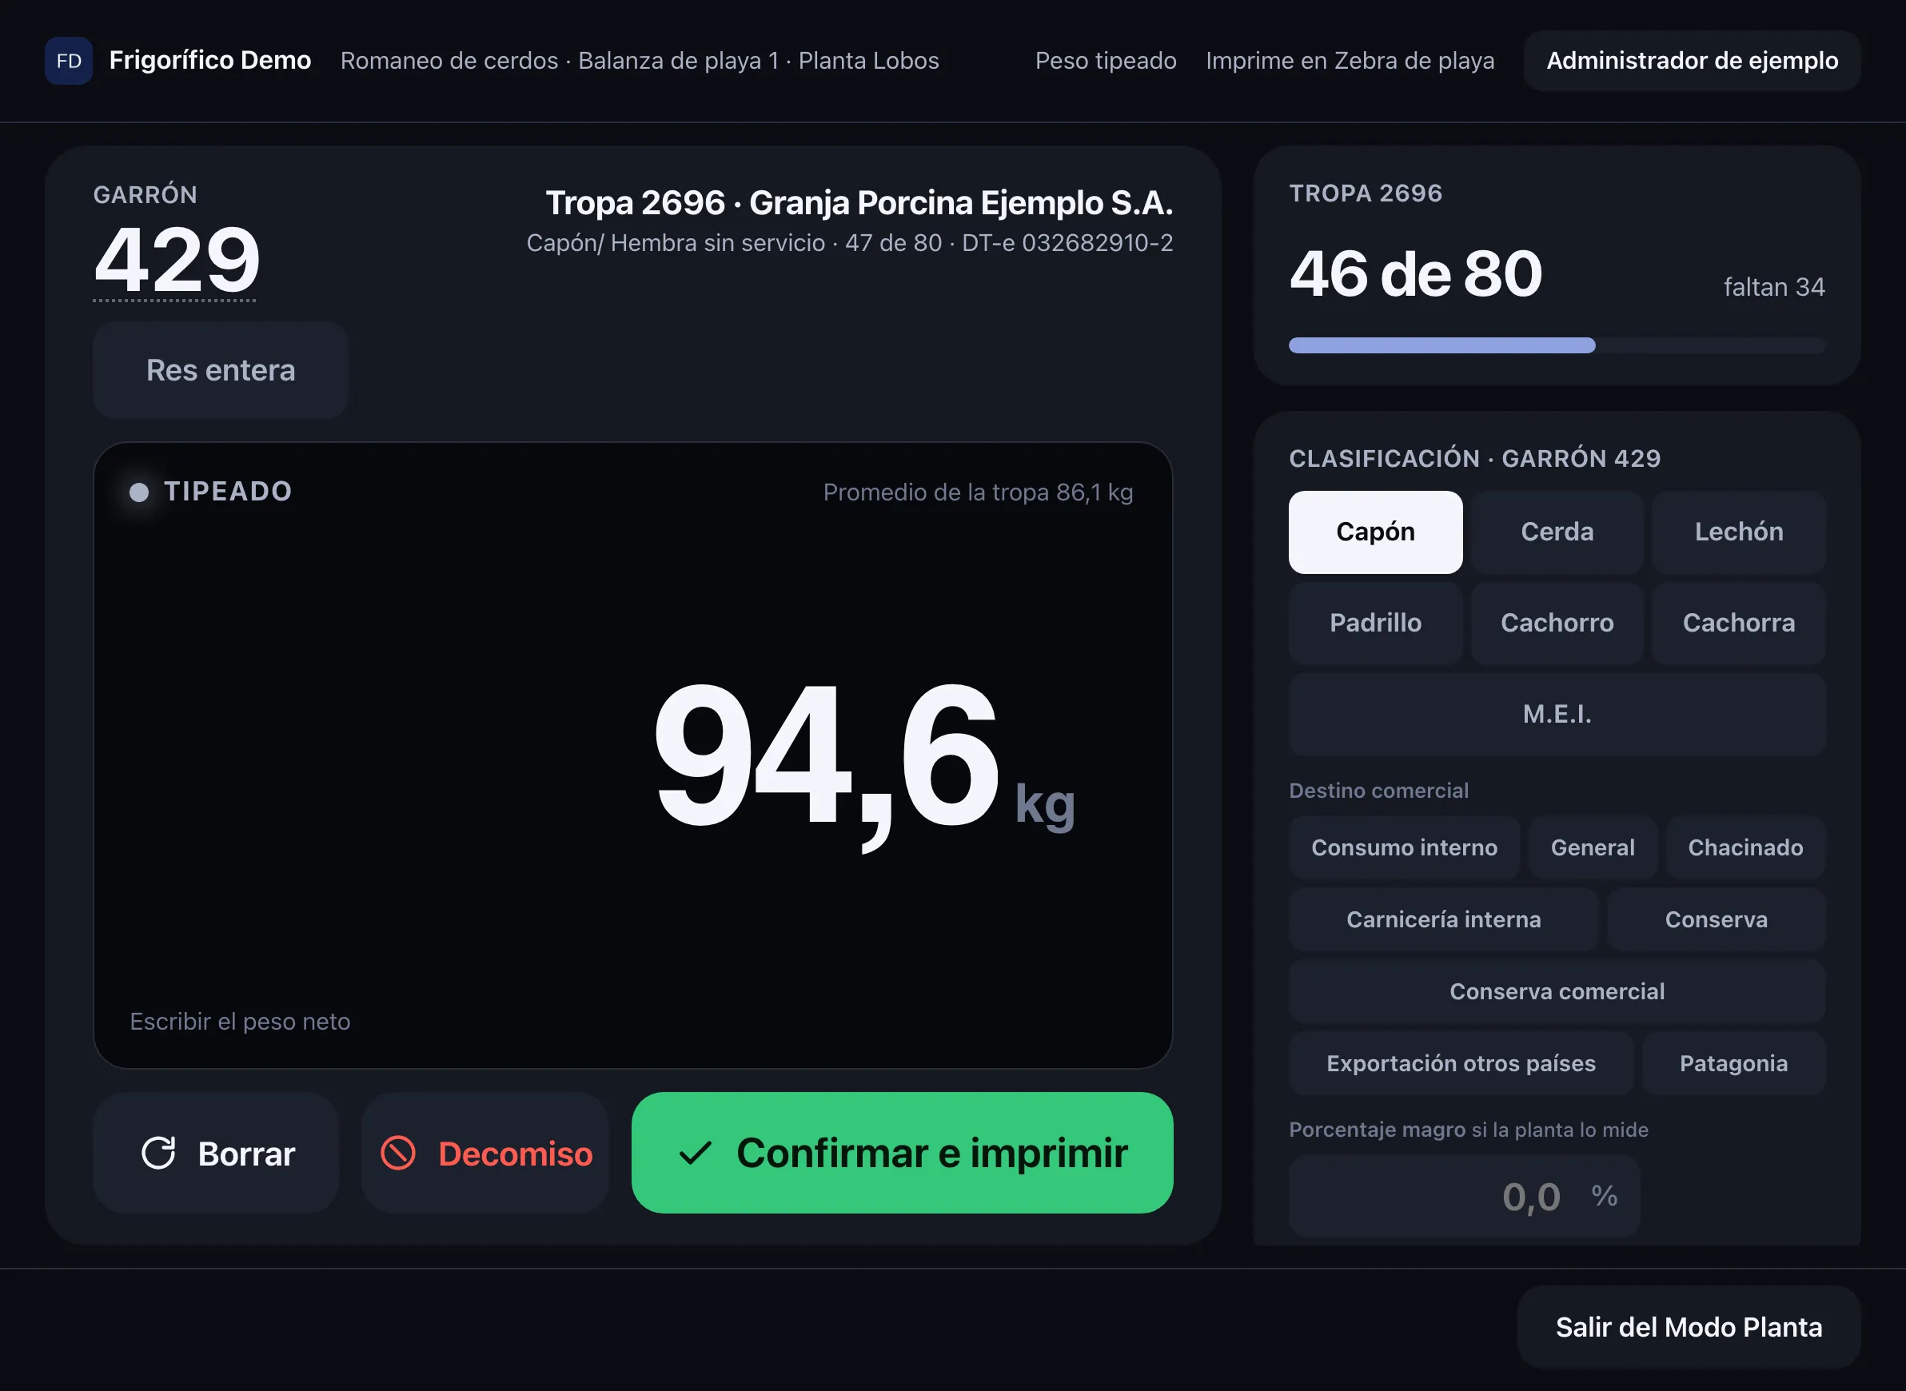Click the "Escribir el peso neto" hint

(x=240, y=1022)
